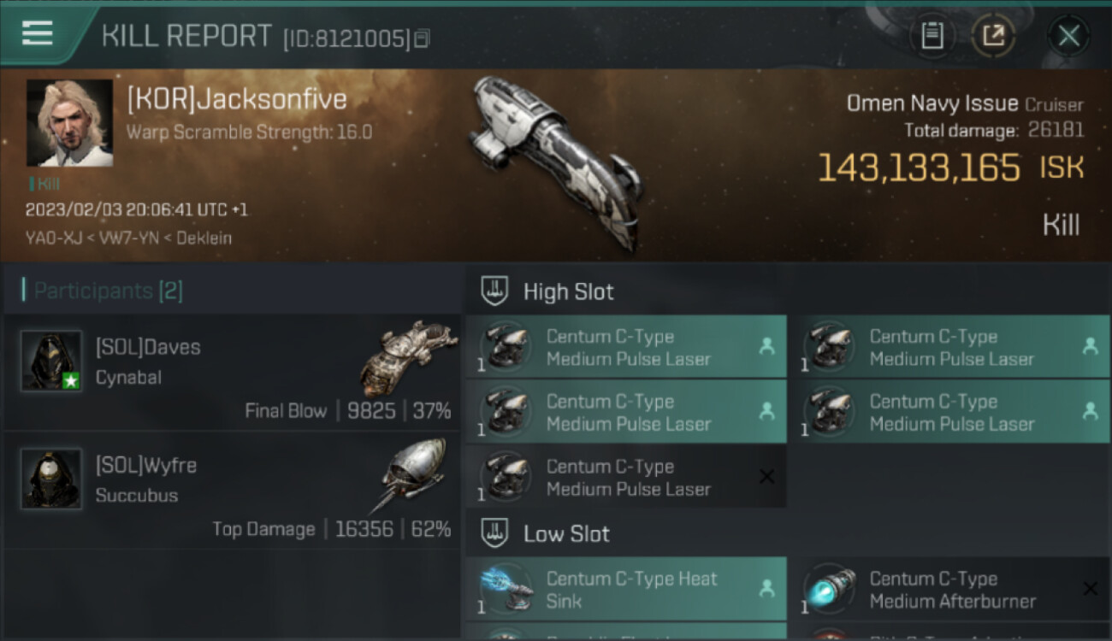Click the Omen Navy Issue ship name
The height and width of the screenshot is (641, 1112).
click(x=932, y=104)
